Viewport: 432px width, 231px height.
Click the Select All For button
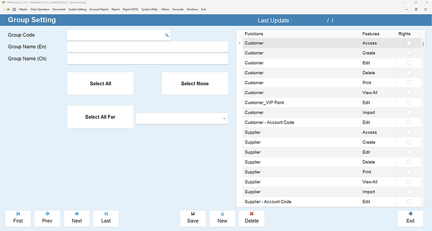100,117
